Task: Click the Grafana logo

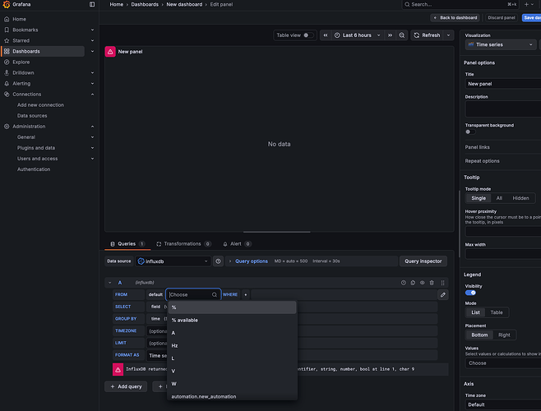Action: (x=7, y=4)
